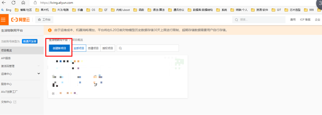Click the 生活物联网平台 sidebar title
This screenshot has height=115, width=322.
(x=12, y=31)
